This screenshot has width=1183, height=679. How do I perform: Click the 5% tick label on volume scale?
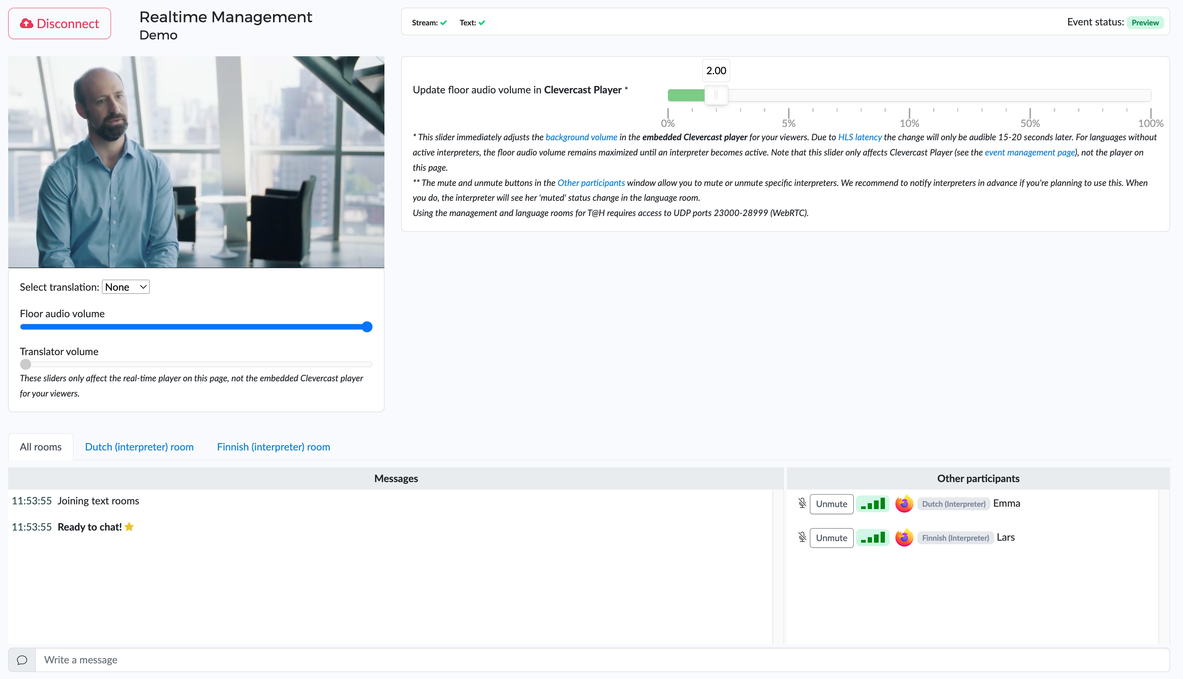click(x=788, y=123)
